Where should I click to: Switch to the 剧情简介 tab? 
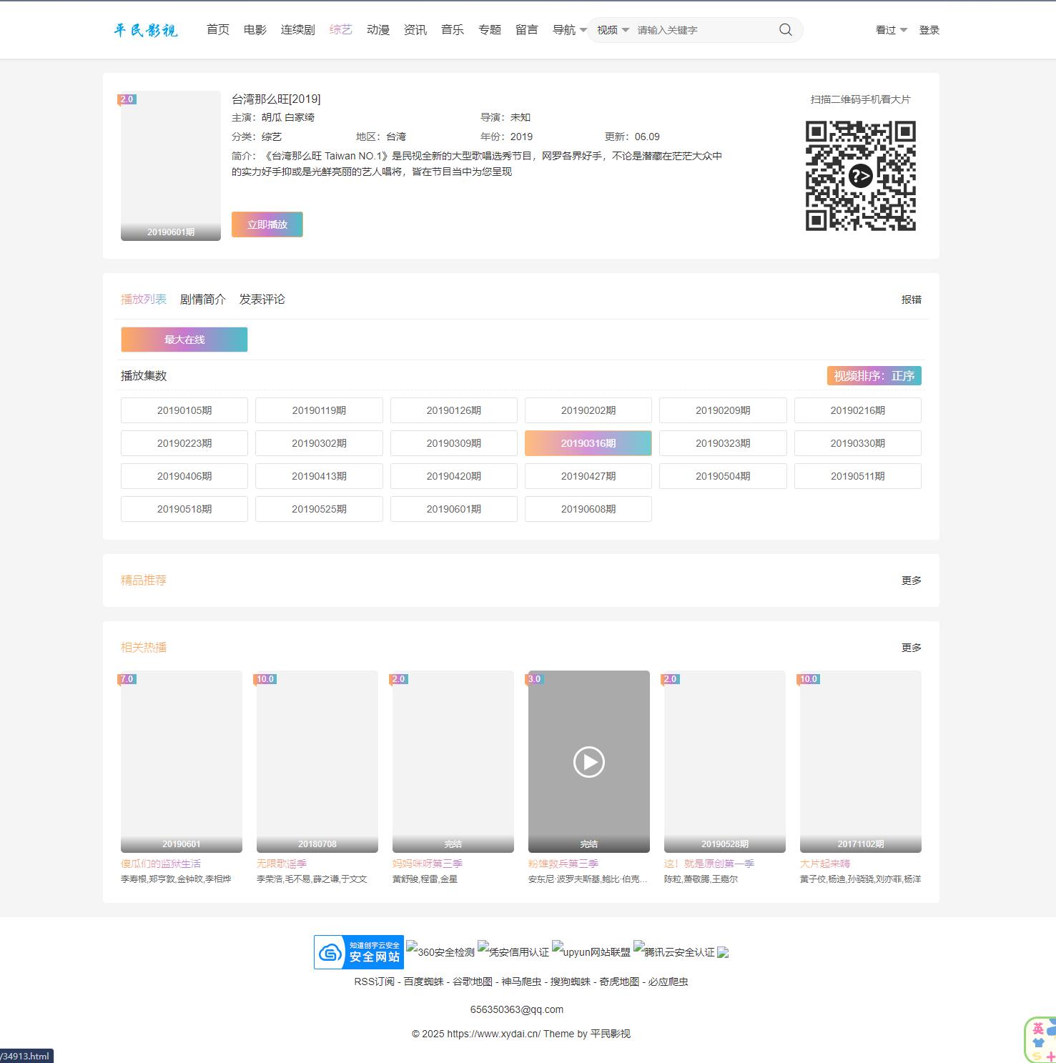click(x=202, y=300)
